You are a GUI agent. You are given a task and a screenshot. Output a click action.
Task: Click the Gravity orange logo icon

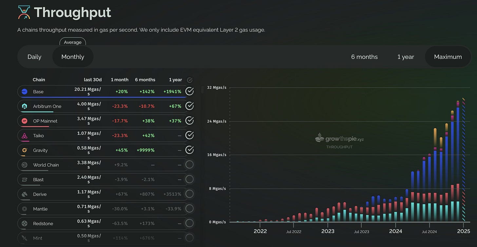(24, 150)
